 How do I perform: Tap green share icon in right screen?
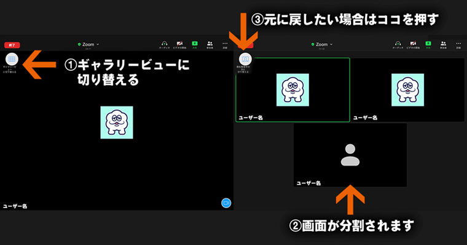(x=428, y=45)
